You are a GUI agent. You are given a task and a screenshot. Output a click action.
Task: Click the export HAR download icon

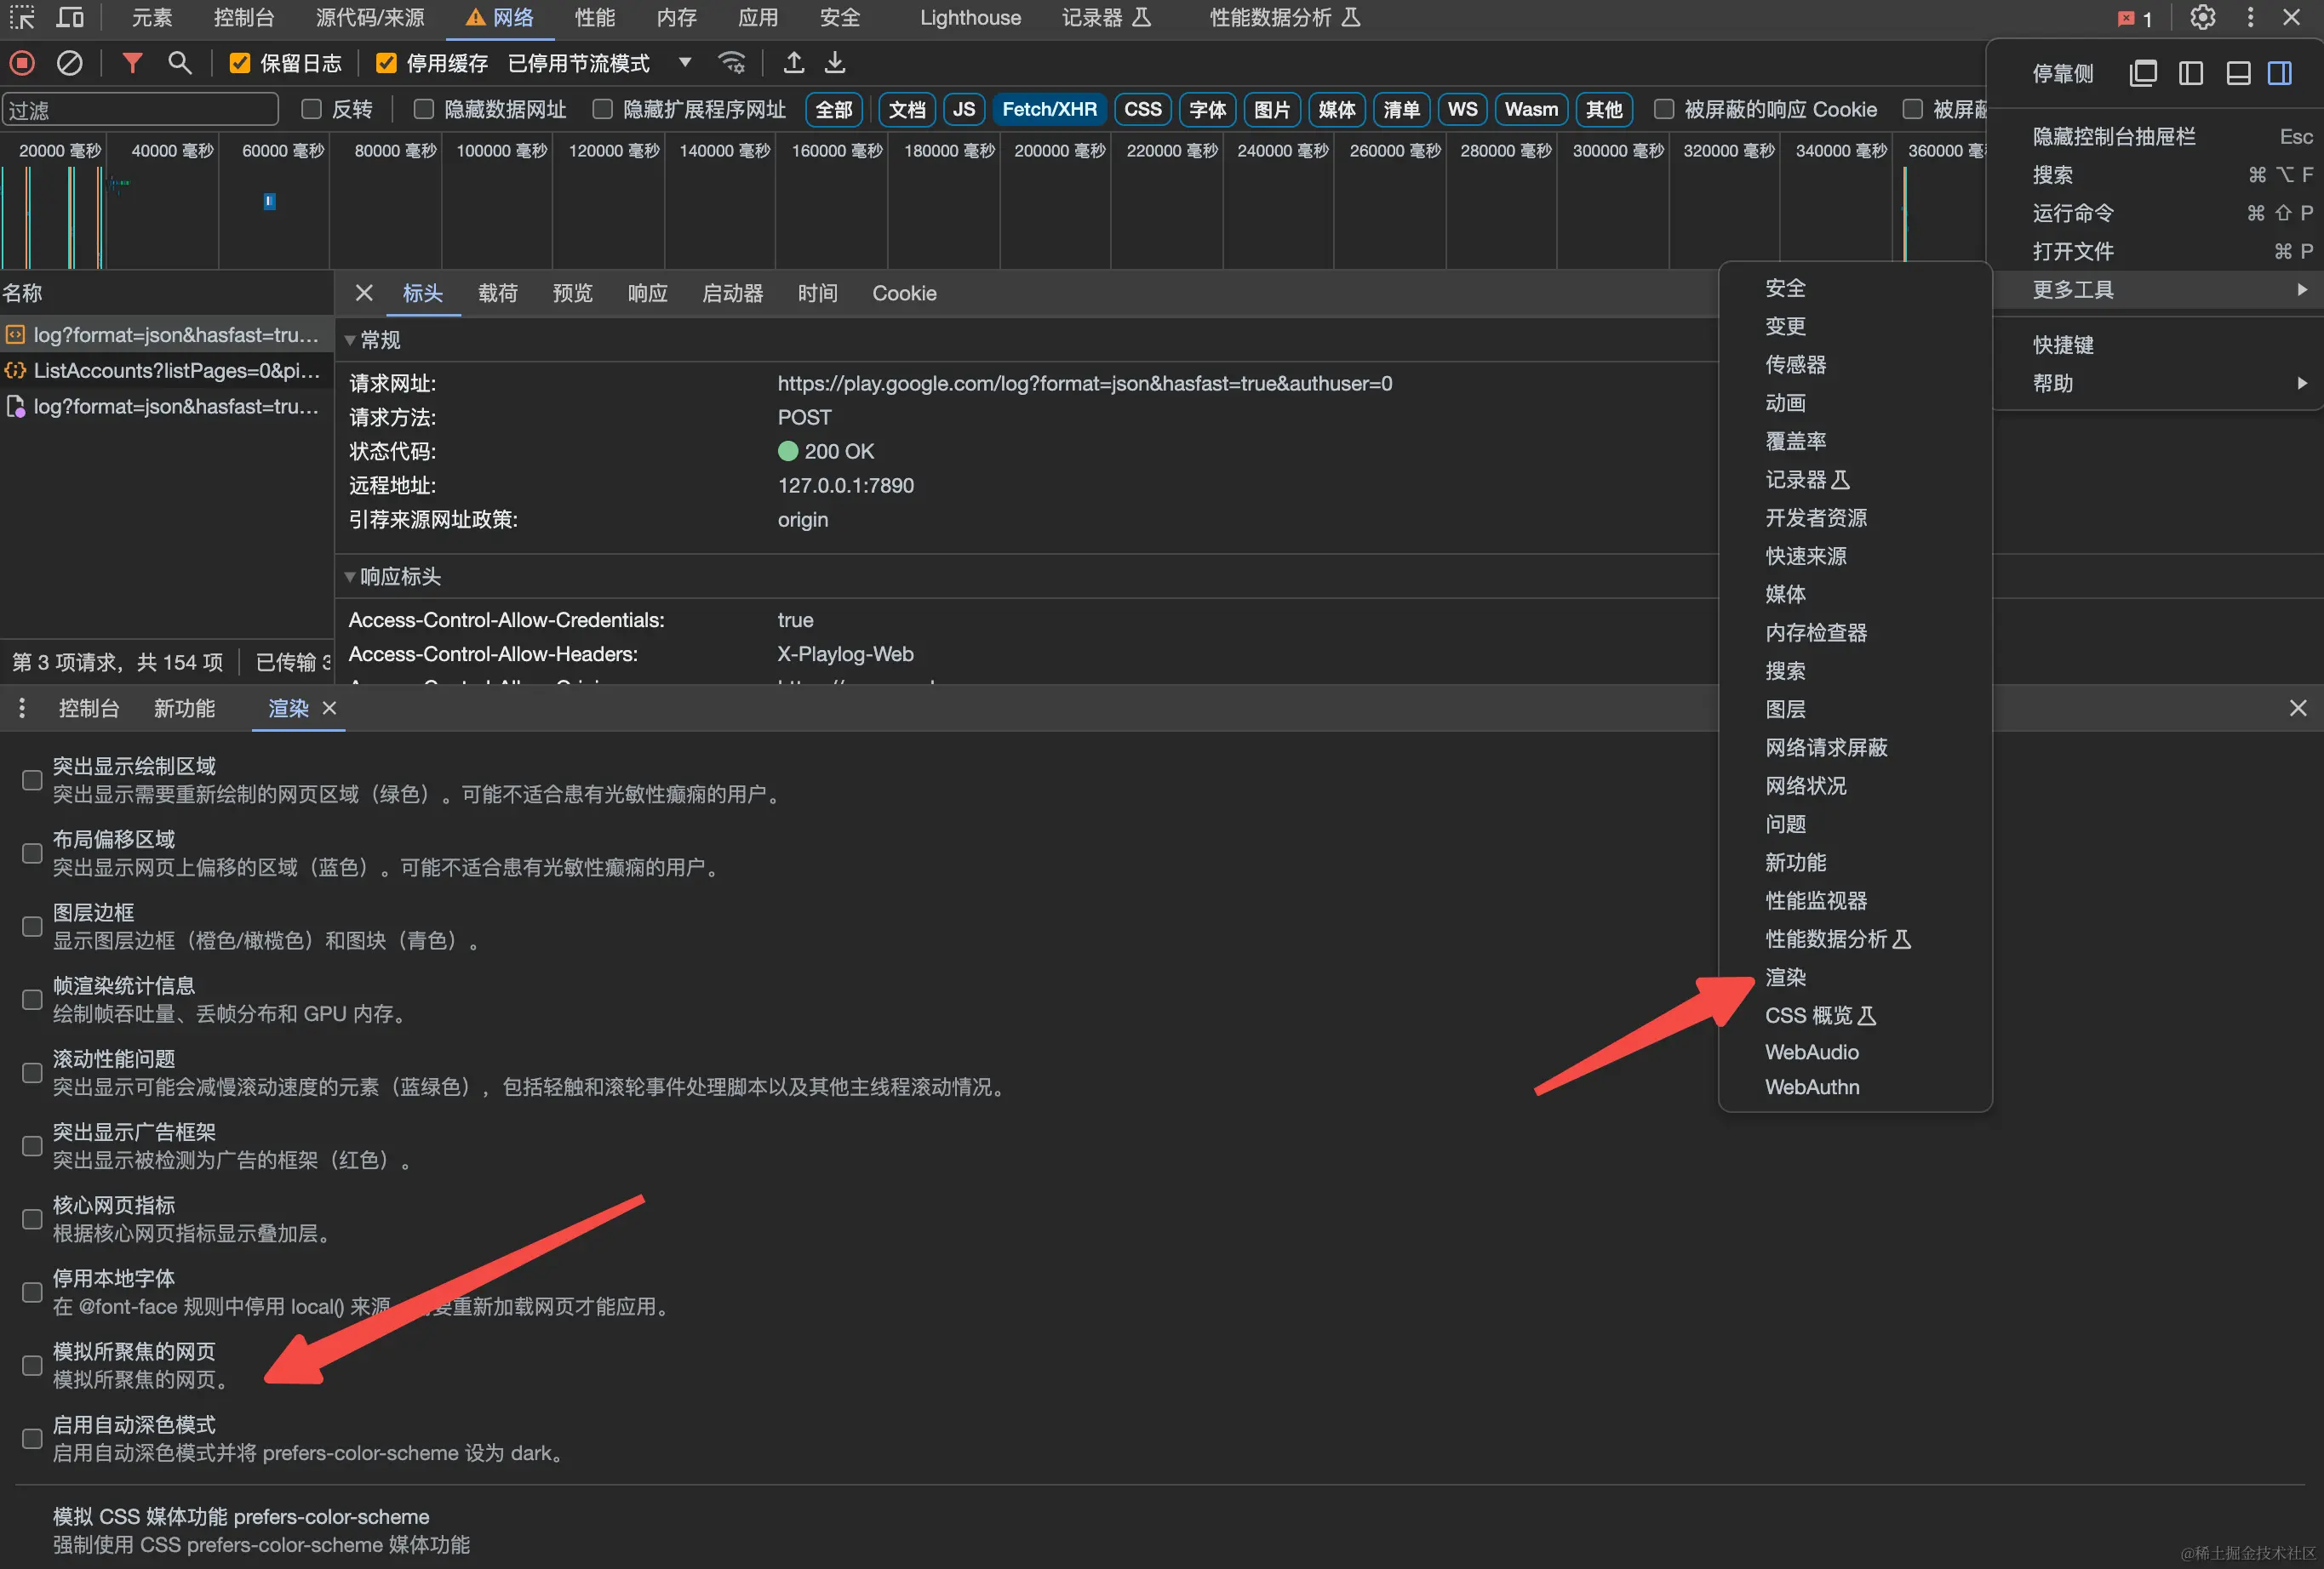[x=835, y=63]
